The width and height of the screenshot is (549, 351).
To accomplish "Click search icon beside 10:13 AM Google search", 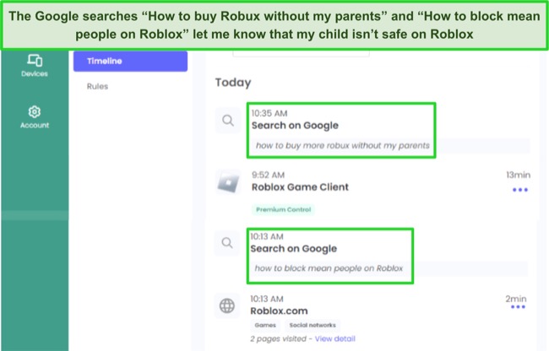I will click(x=227, y=243).
